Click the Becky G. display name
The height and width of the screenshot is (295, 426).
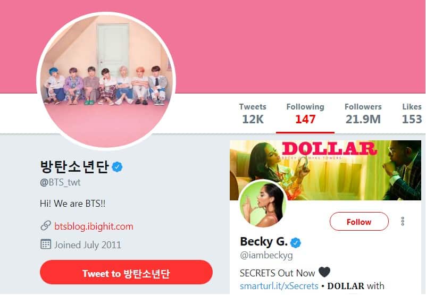tap(264, 241)
